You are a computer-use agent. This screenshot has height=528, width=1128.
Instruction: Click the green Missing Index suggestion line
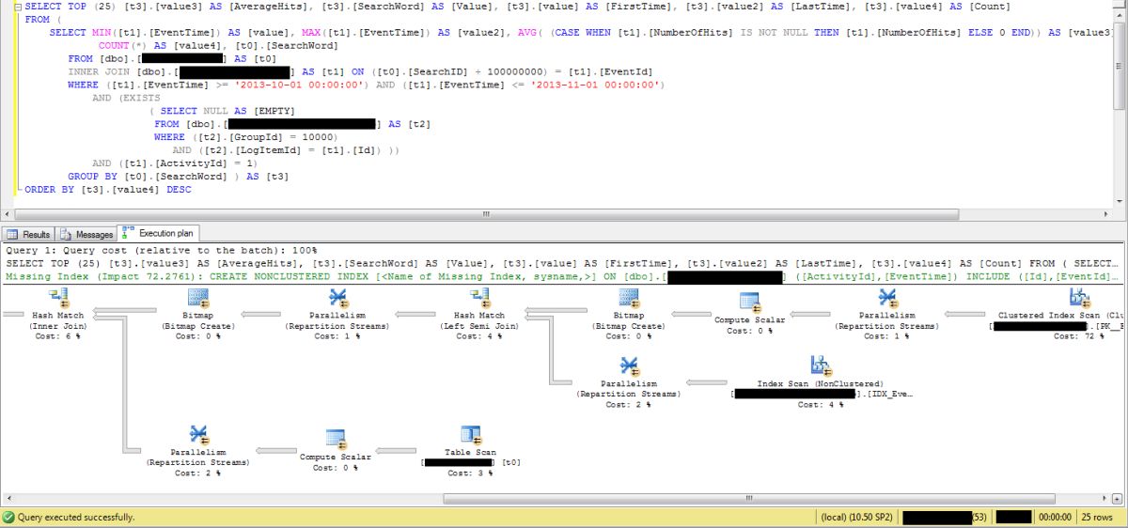pyautogui.click(x=561, y=277)
